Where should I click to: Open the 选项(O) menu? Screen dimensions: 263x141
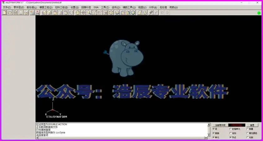click(116, 8)
